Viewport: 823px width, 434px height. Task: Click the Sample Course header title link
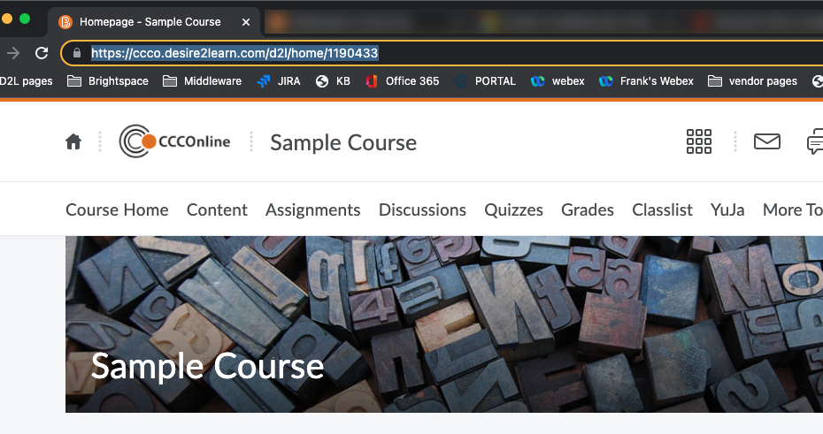tap(343, 142)
